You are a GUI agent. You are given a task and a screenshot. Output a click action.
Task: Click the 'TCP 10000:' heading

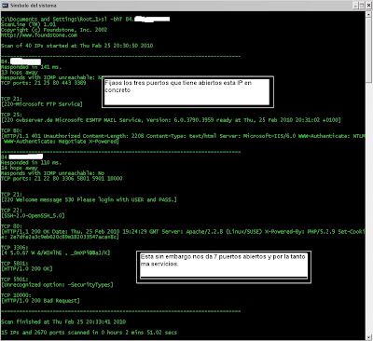pyautogui.click(x=16, y=295)
